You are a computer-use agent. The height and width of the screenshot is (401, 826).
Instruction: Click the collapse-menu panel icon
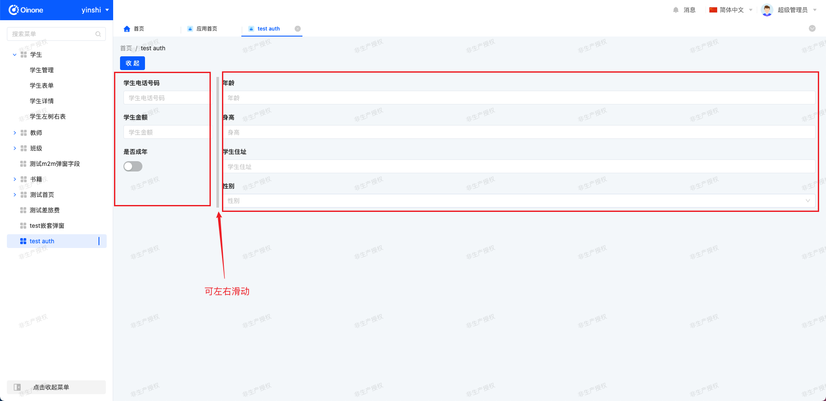(17, 387)
